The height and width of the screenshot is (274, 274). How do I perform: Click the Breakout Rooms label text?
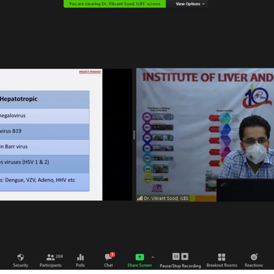pos(221,265)
